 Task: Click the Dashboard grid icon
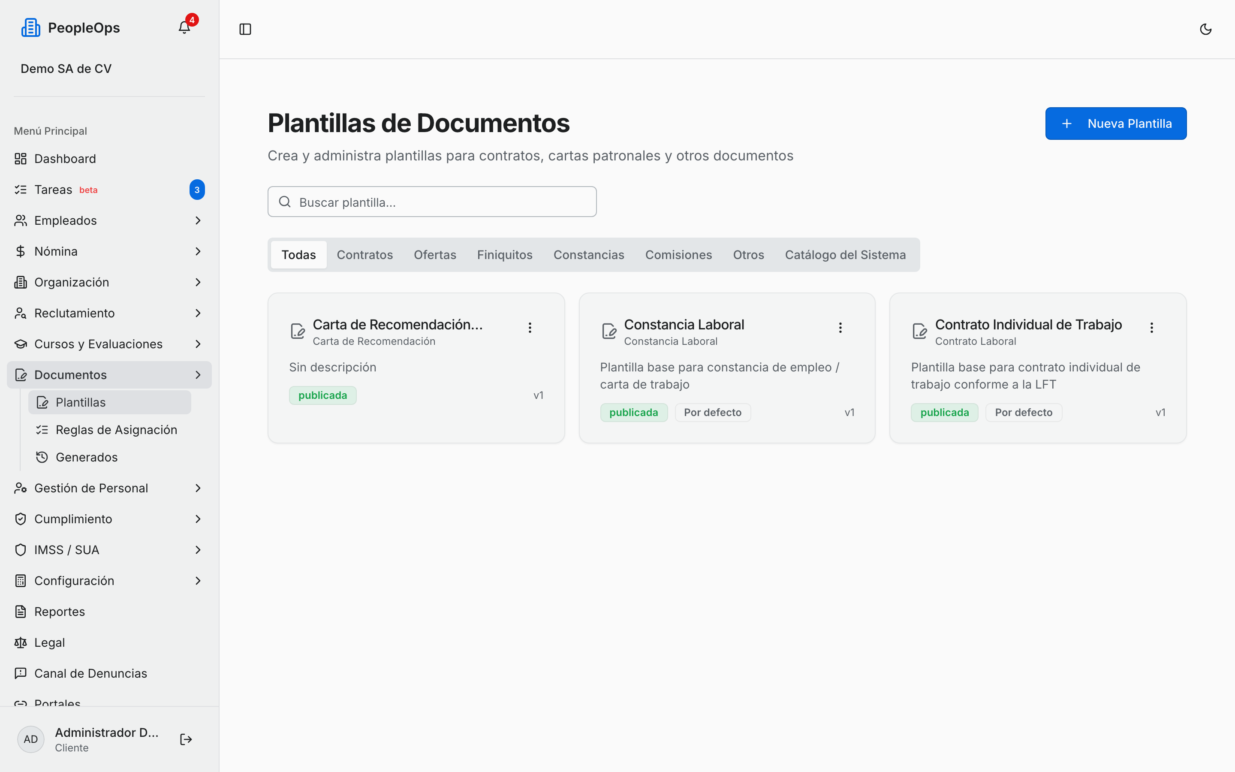coord(21,159)
